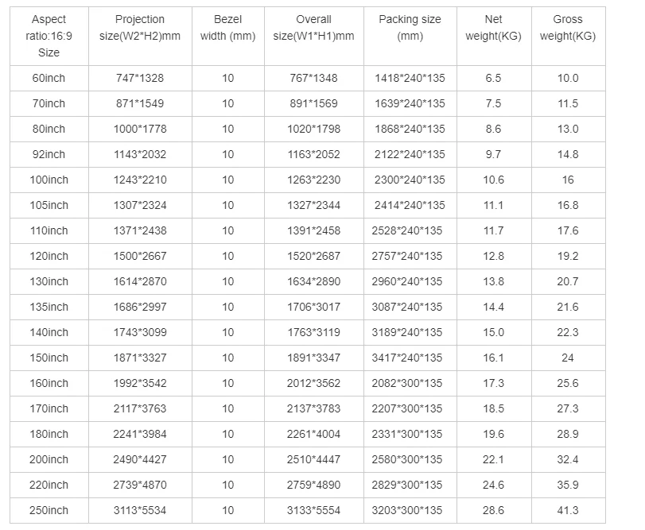Click gross weight 19.2 cell
Viewport: 645px width, 530px height.
pos(568,256)
